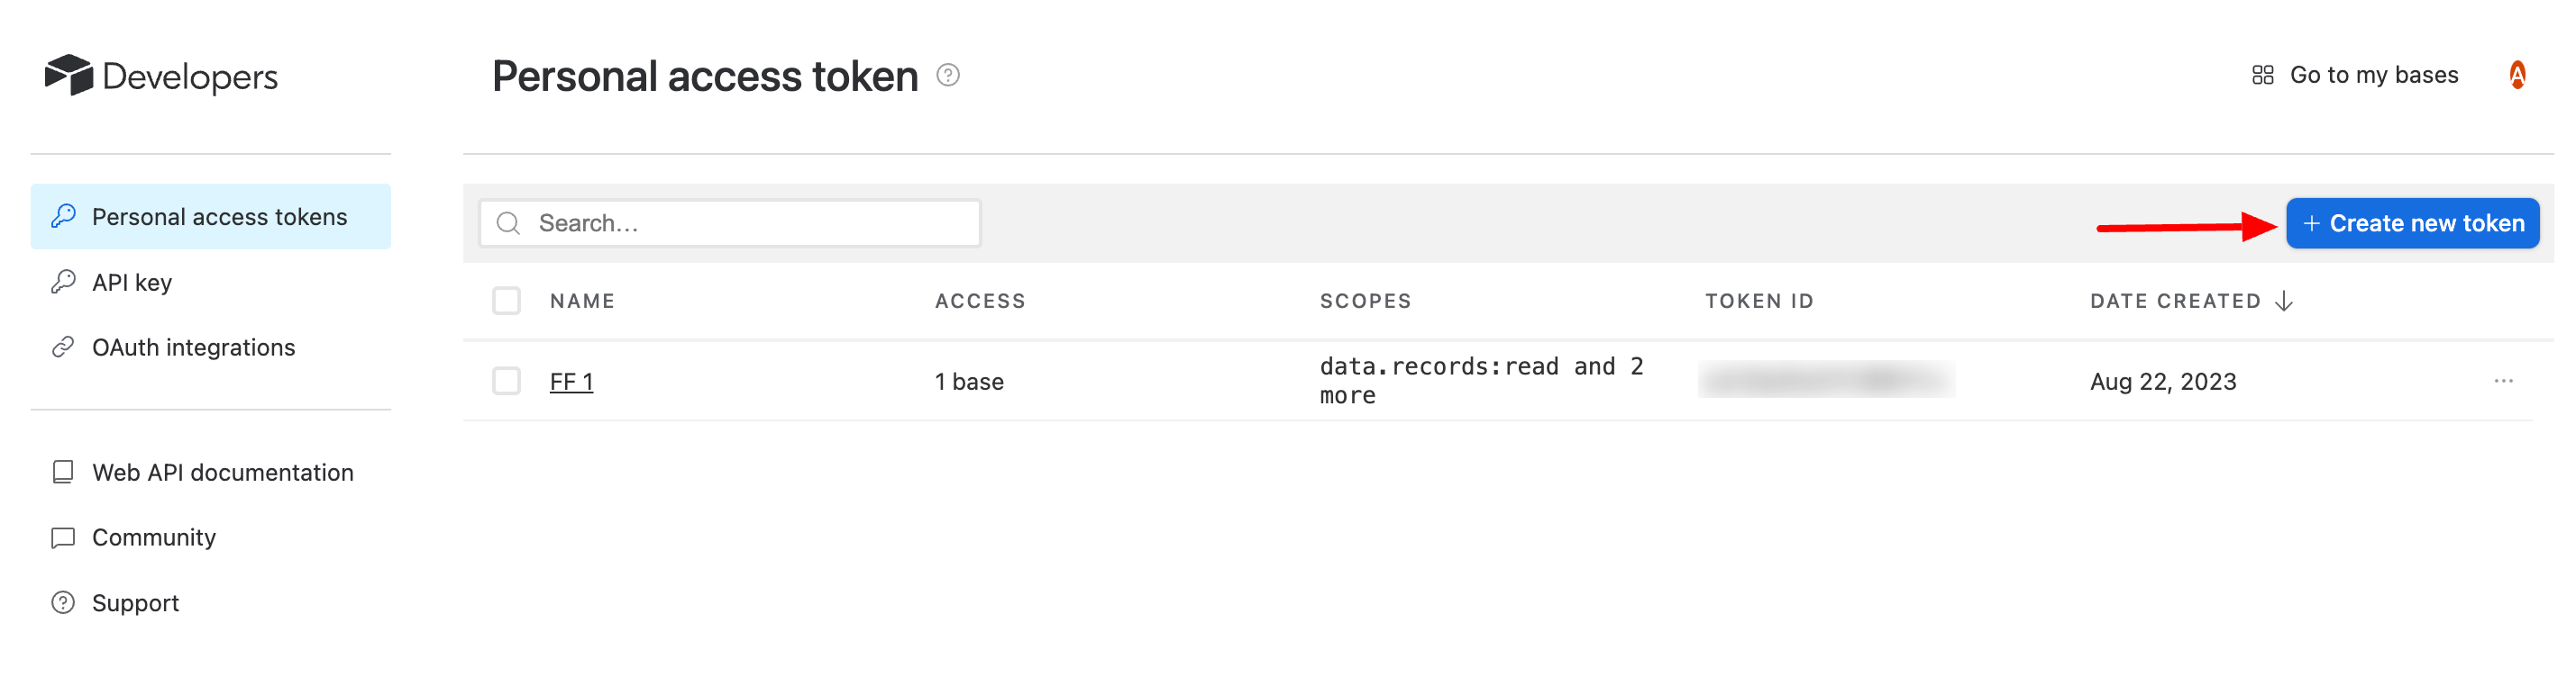The image size is (2576, 695).
Task: Open the API key sidebar item
Action: 132,283
